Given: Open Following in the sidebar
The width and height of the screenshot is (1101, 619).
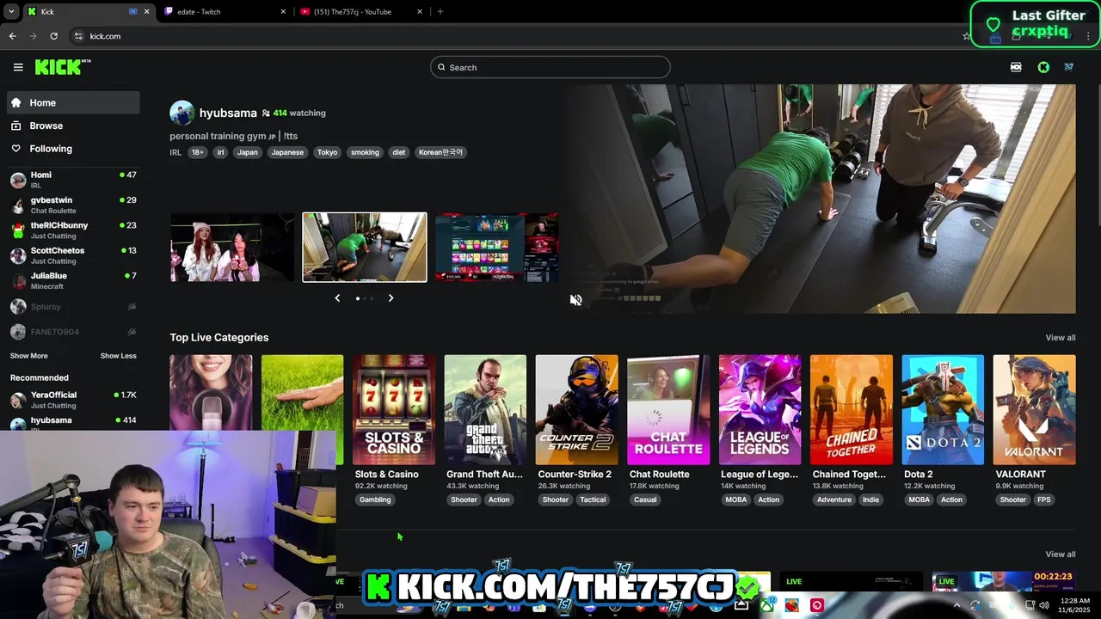Looking at the screenshot, I should (72, 149).
